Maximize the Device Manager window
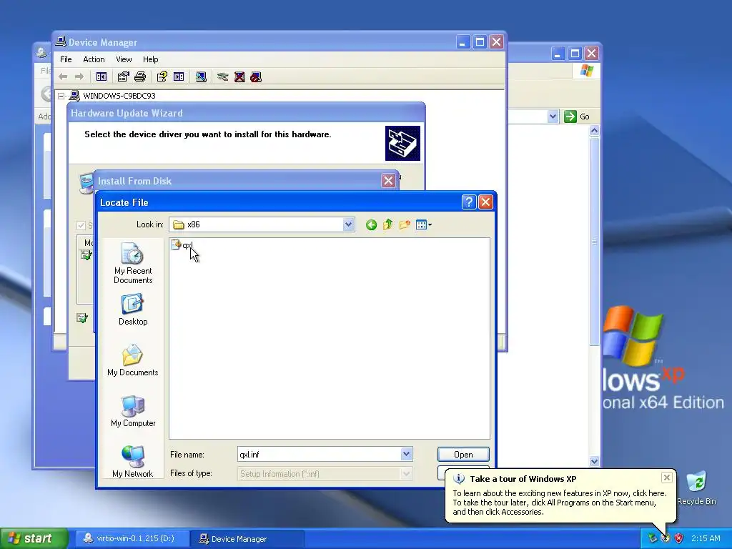The width and height of the screenshot is (732, 549). coord(480,42)
